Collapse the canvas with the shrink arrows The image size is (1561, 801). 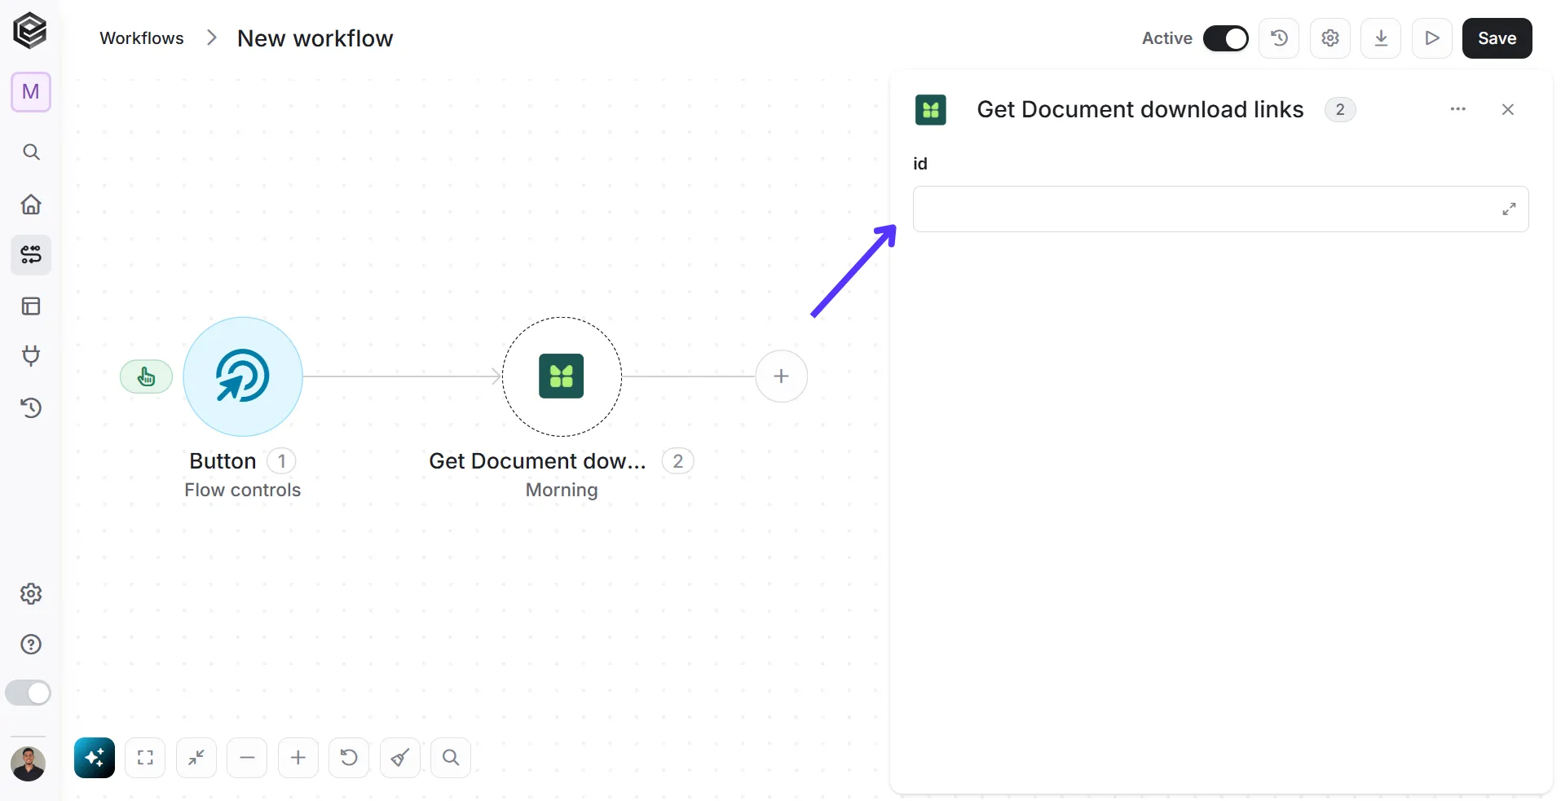coord(196,758)
